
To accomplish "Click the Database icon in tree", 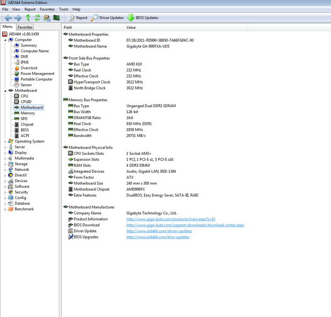I will pos(11,204).
